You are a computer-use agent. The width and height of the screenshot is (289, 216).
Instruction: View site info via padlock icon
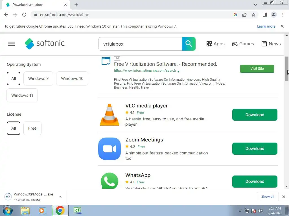(x=36, y=15)
